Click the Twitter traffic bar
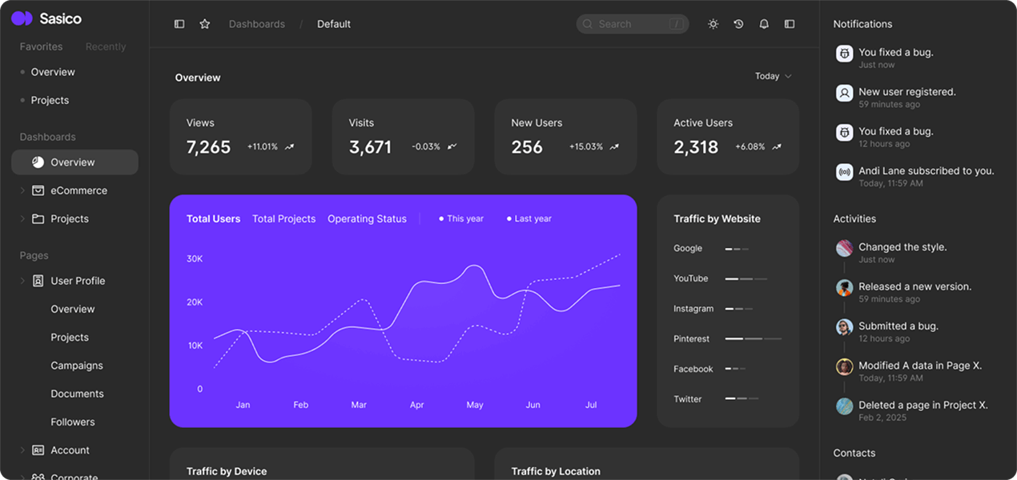Image resolution: width=1017 pixels, height=480 pixels. click(x=742, y=399)
